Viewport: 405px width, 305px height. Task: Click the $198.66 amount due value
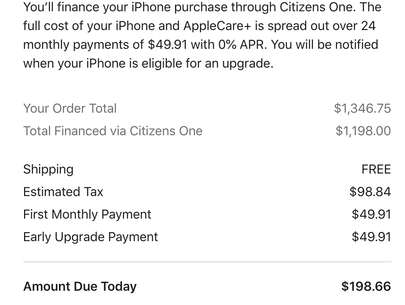tap(366, 286)
